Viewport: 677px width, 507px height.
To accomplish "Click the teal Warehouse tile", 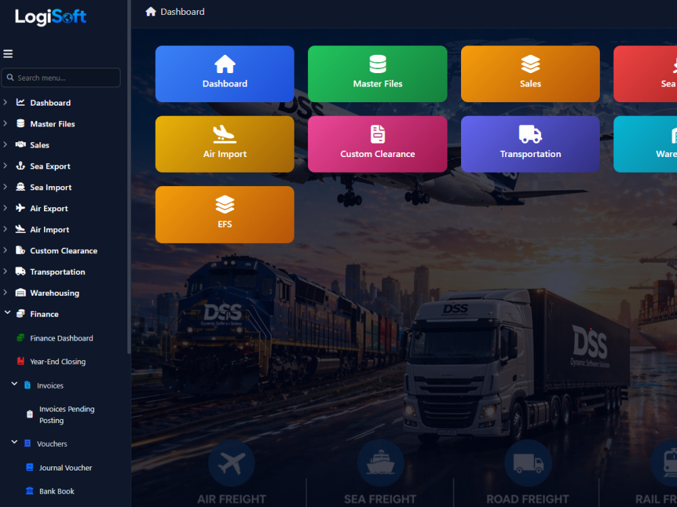I will [645, 144].
